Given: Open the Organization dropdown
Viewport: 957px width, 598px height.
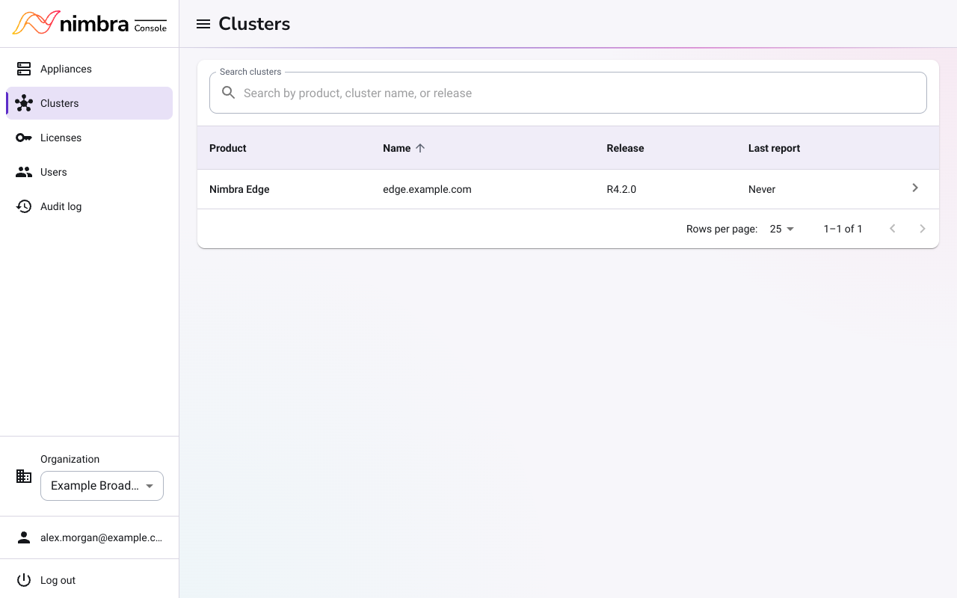Looking at the screenshot, I should coord(102,486).
